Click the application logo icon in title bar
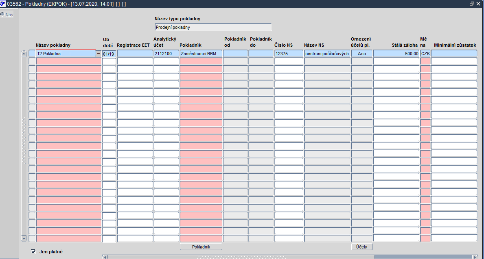 pyautogui.click(x=3, y=4)
